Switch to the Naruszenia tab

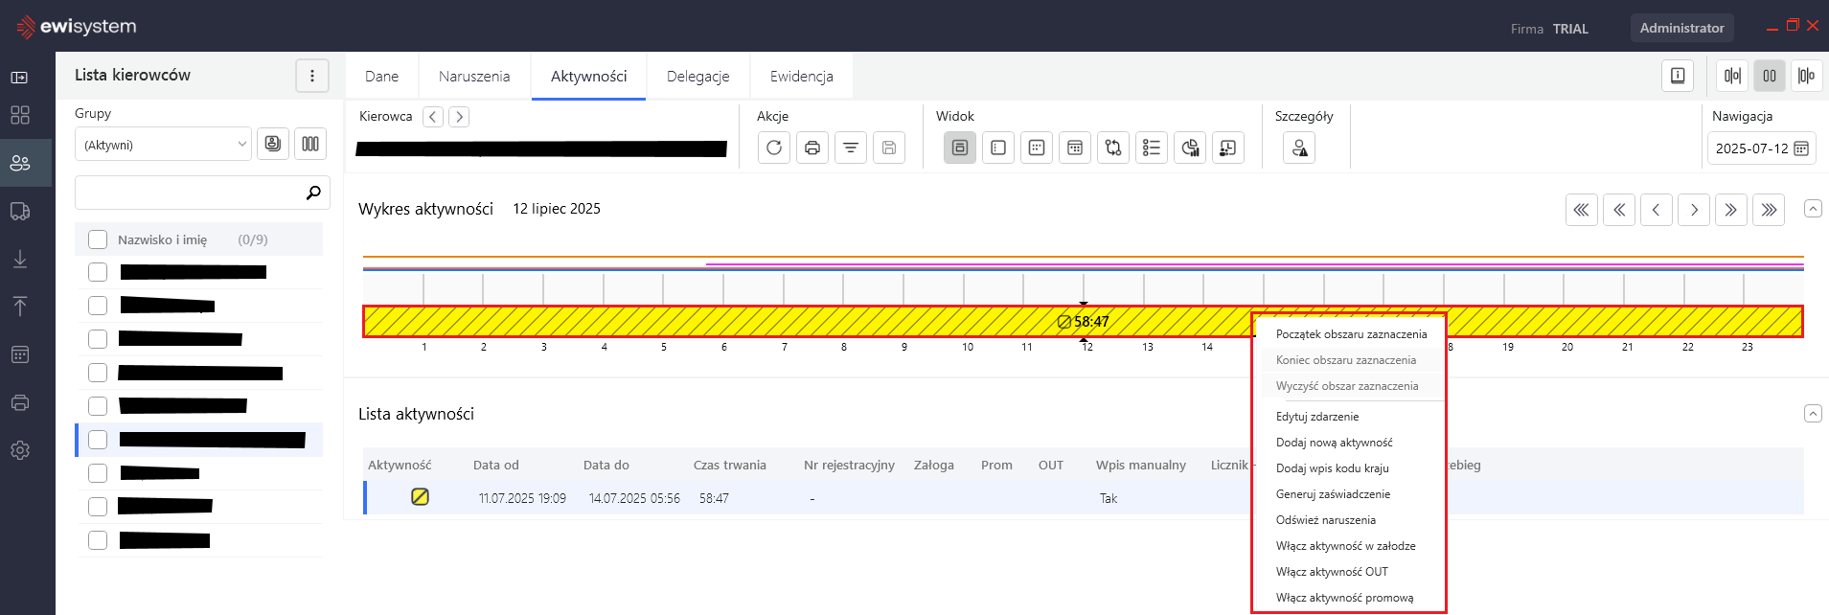pos(474,77)
